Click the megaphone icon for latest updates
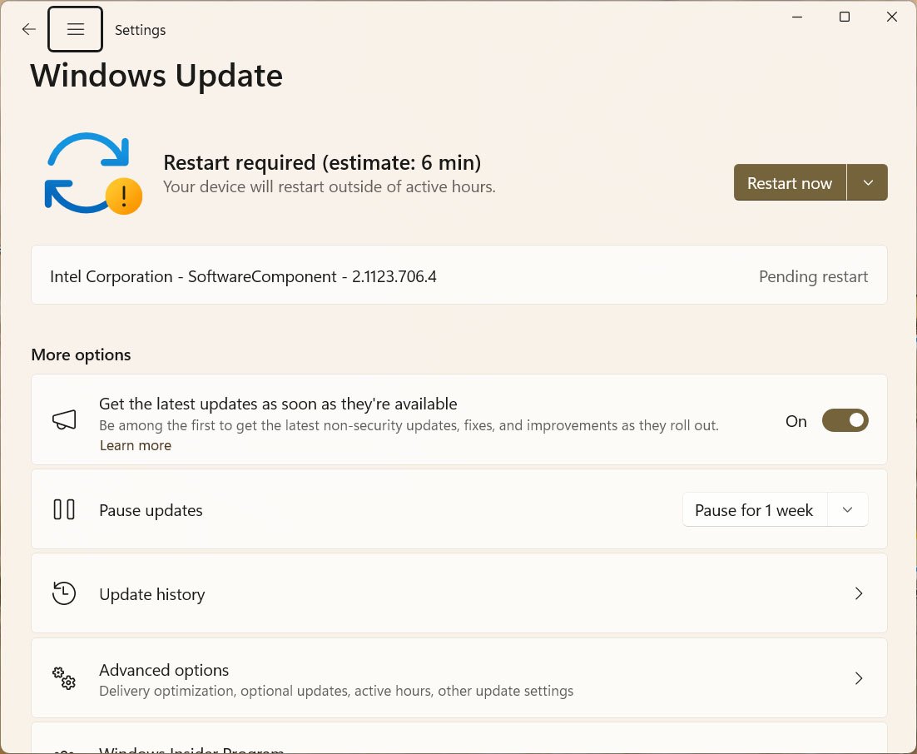The height and width of the screenshot is (754, 917). (64, 419)
